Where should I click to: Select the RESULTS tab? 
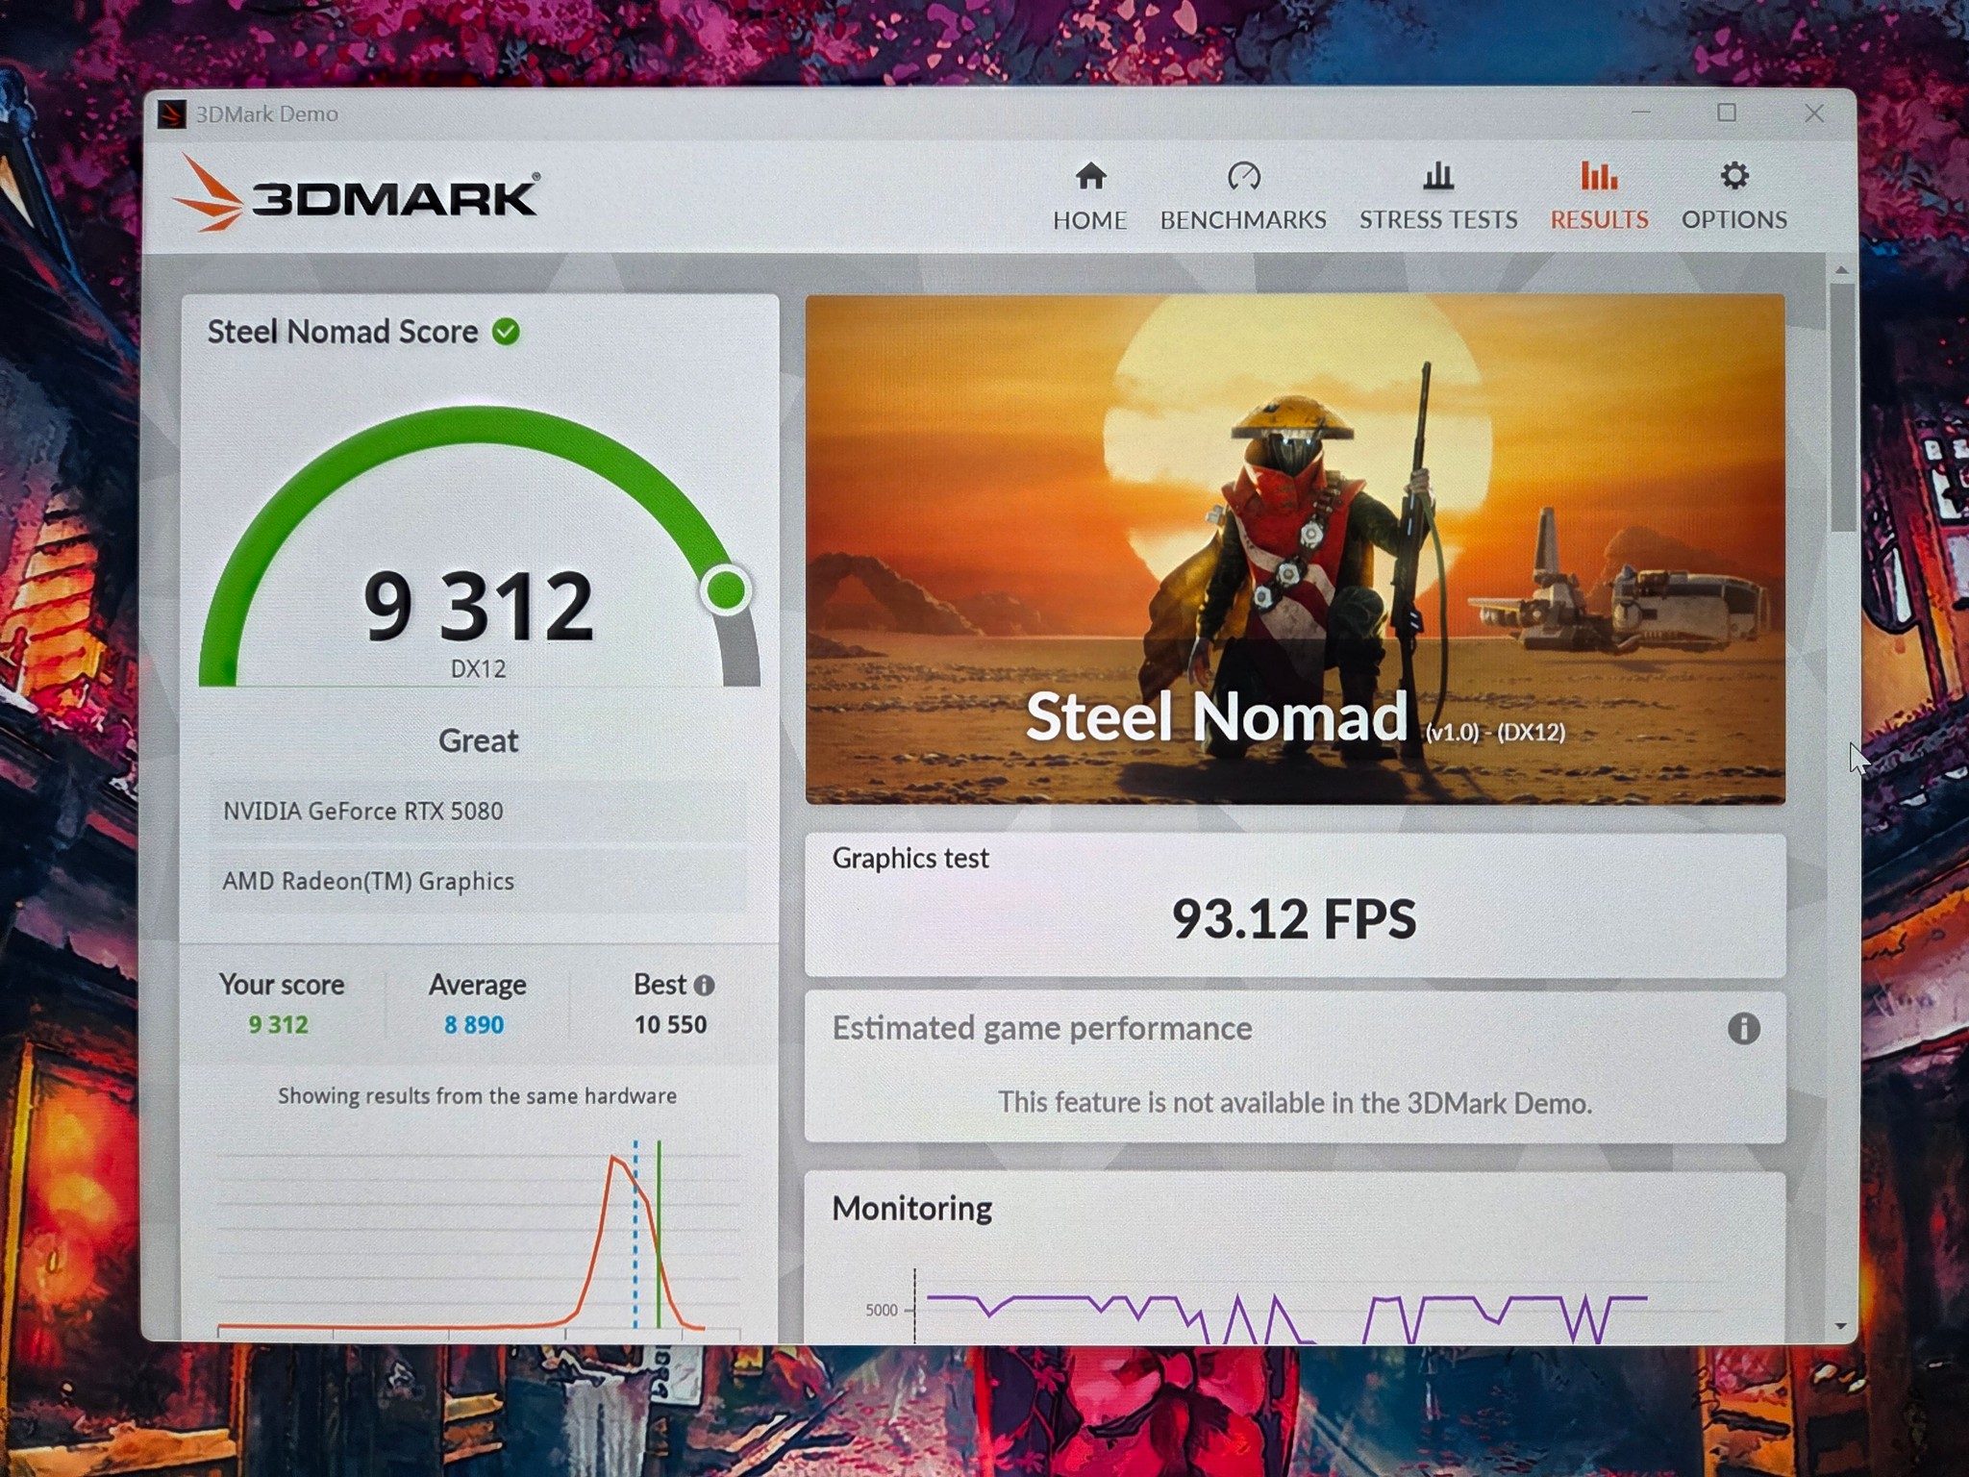[1599, 197]
